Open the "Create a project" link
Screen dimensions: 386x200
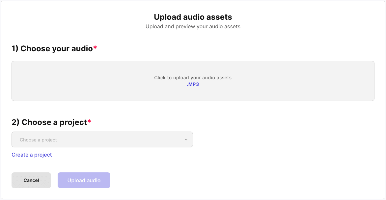click(32, 155)
